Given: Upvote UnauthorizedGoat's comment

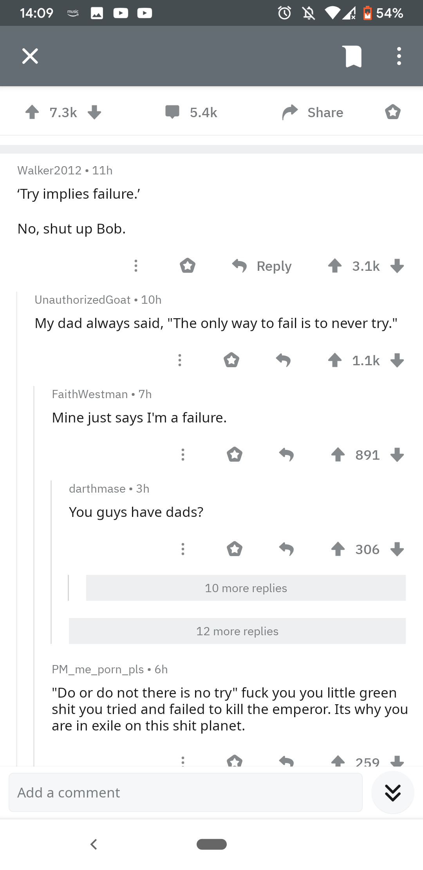Looking at the screenshot, I should click(335, 360).
